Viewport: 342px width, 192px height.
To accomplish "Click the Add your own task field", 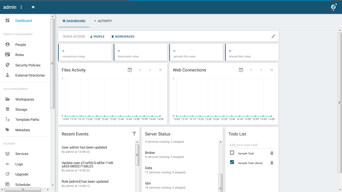I will click(x=251, y=145).
